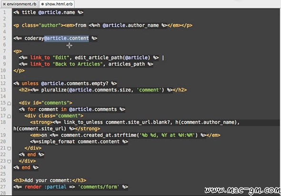The image size is (281, 196).
Task: Click @article.author_name on line 3
Action: pyautogui.click(x=130, y=25)
